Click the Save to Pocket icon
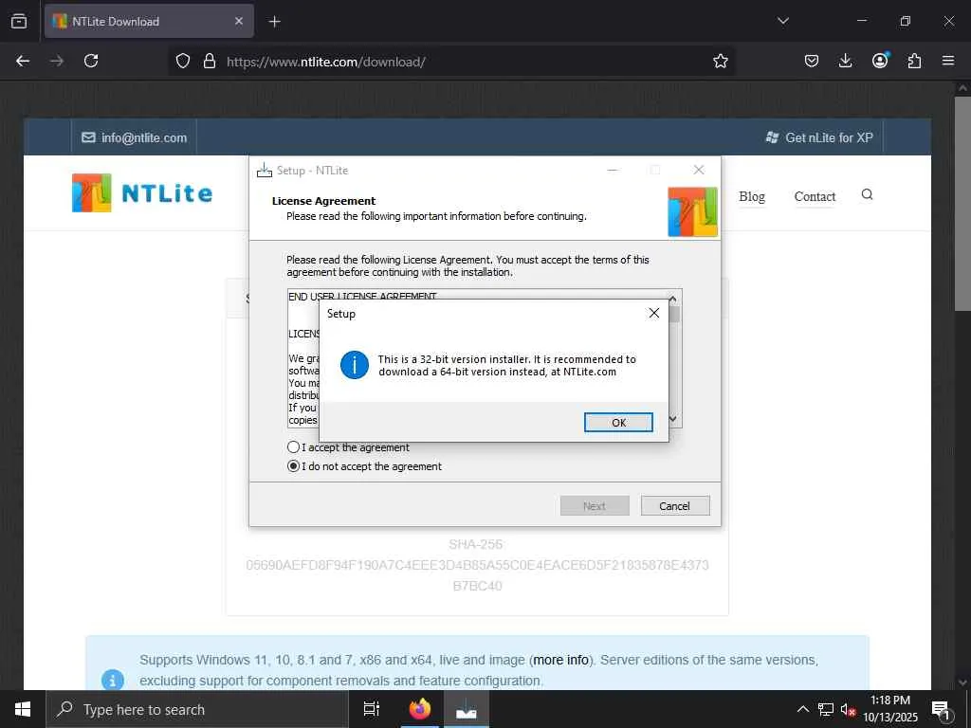Image resolution: width=971 pixels, height=728 pixels. pyautogui.click(x=812, y=61)
